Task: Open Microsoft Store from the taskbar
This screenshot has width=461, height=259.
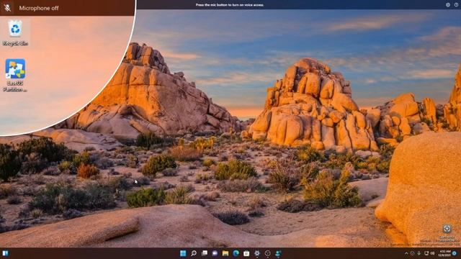Action: 246,253
